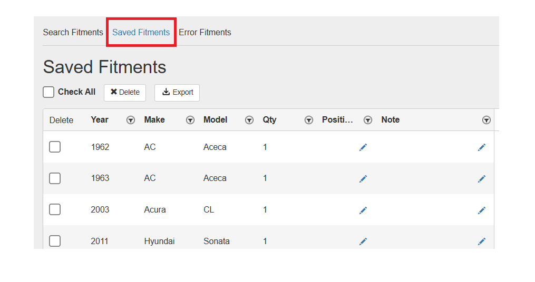The width and height of the screenshot is (535, 282).
Task: Click the Delete button
Action: 125,93
